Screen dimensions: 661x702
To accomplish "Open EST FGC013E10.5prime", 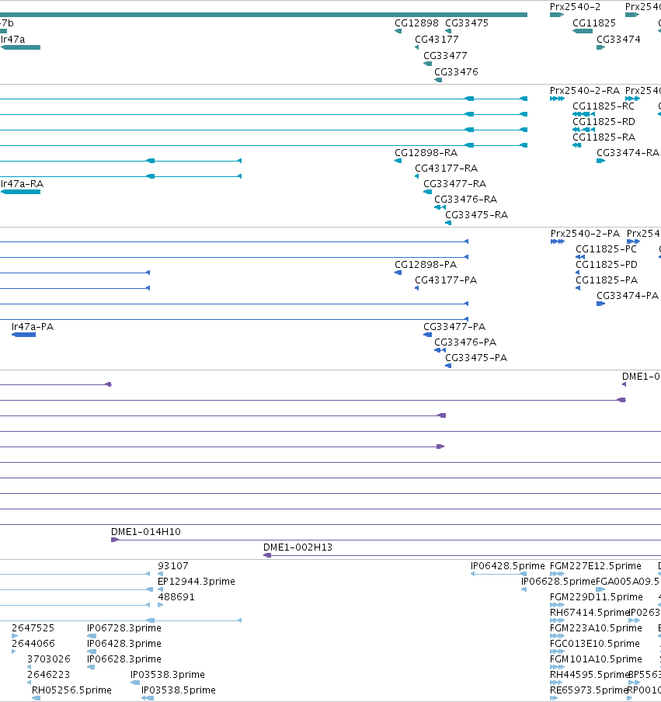I will [x=595, y=644].
